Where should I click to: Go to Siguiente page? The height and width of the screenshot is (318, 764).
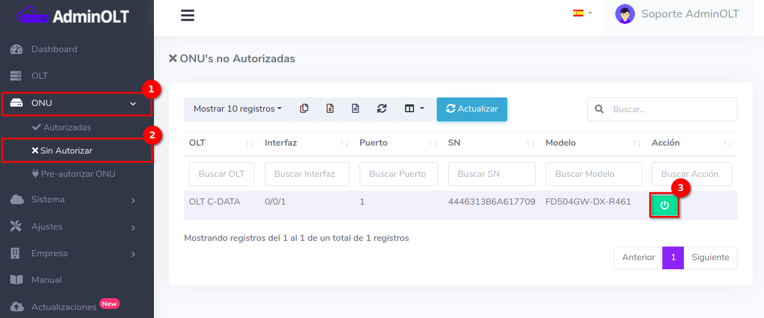(x=710, y=257)
